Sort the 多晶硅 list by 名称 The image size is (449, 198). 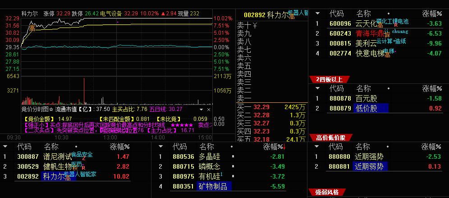tap(206, 147)
